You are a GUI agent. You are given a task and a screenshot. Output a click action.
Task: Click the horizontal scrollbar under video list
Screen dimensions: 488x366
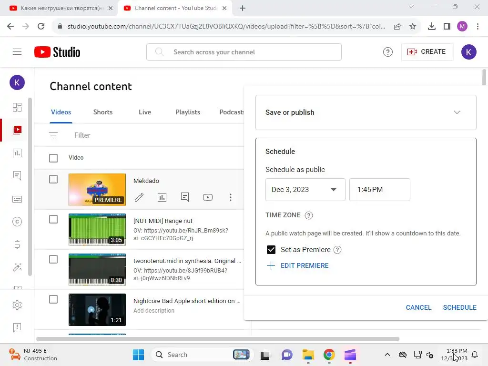(218, 339)
